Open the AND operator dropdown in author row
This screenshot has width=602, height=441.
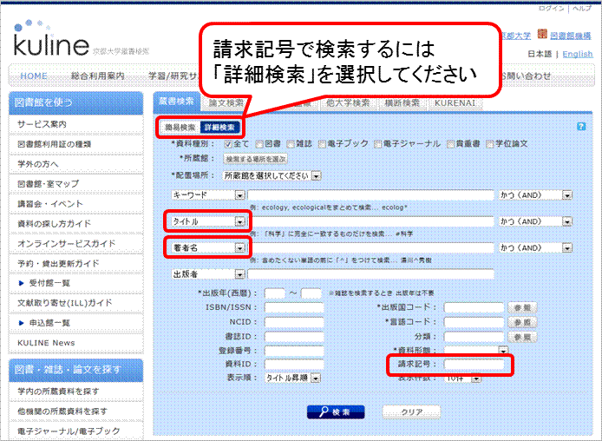[535, 248]
